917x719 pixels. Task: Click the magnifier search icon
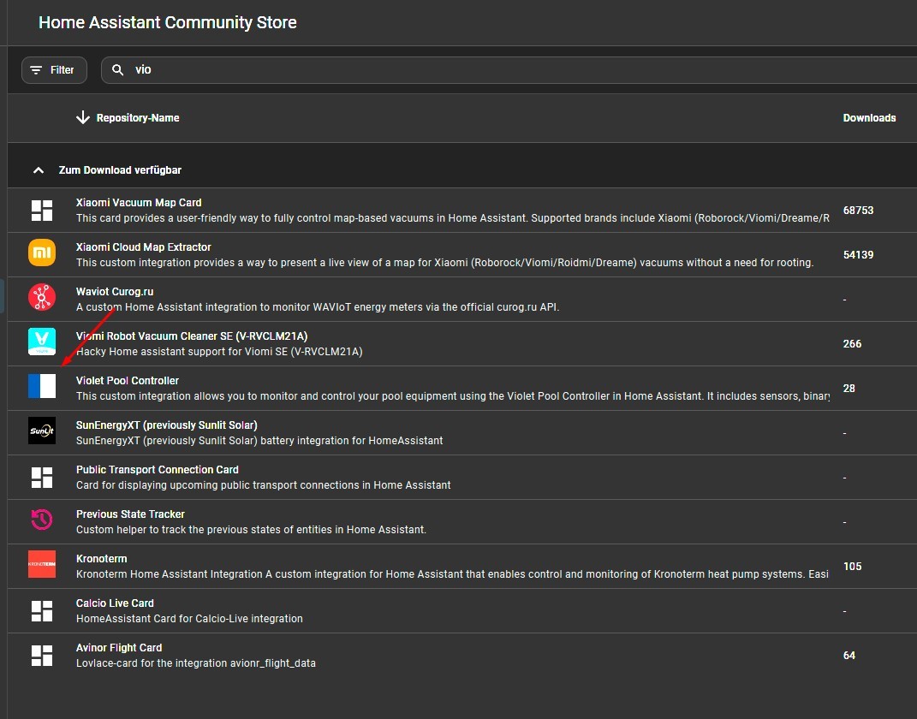point(117,69)
